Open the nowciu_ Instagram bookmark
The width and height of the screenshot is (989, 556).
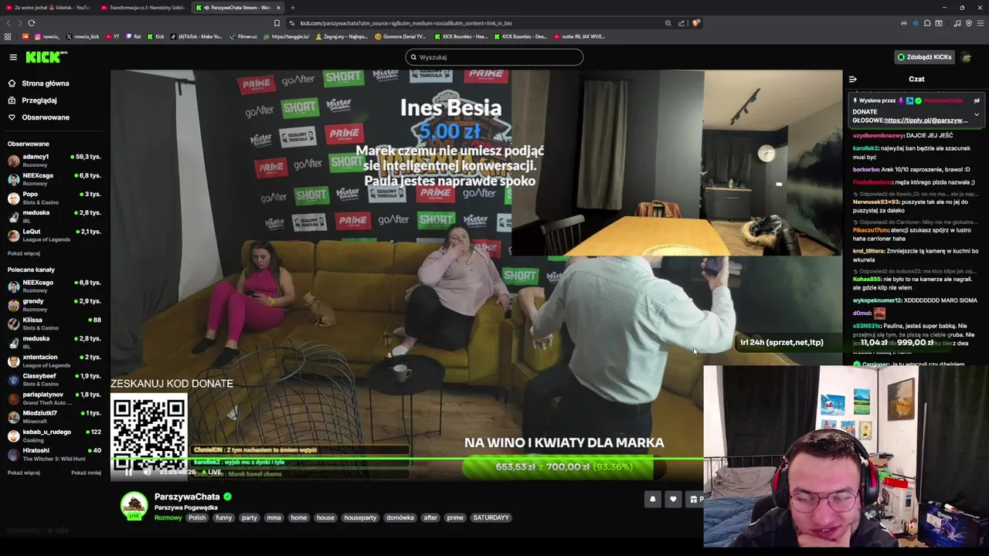pyautogui.click(x=47, y=36)
